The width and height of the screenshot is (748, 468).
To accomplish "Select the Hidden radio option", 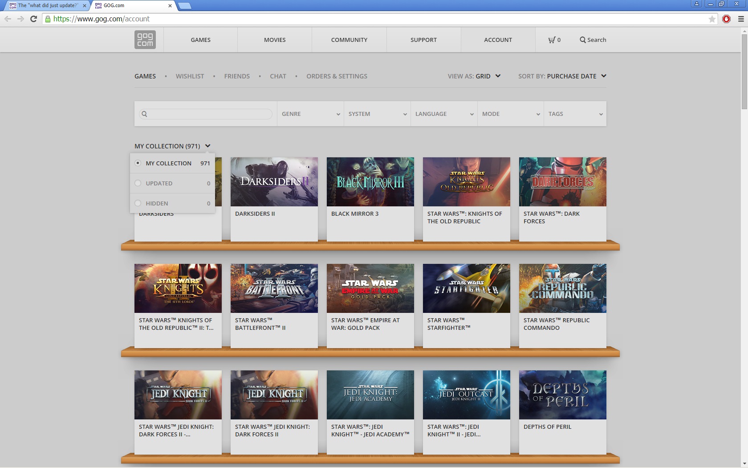I will click(138, 203).
